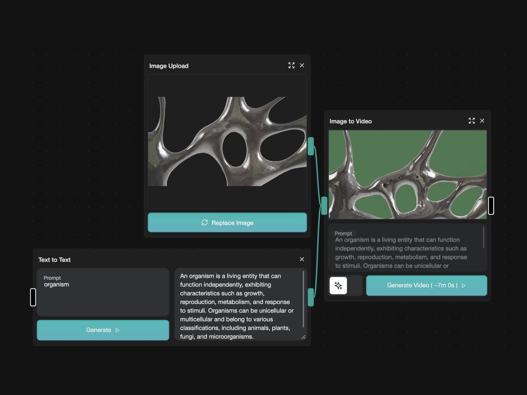Image resolution: width=527 pixels, height=395 pixels.
Task: Close the Image to Video node
Action: coord(482,121)
